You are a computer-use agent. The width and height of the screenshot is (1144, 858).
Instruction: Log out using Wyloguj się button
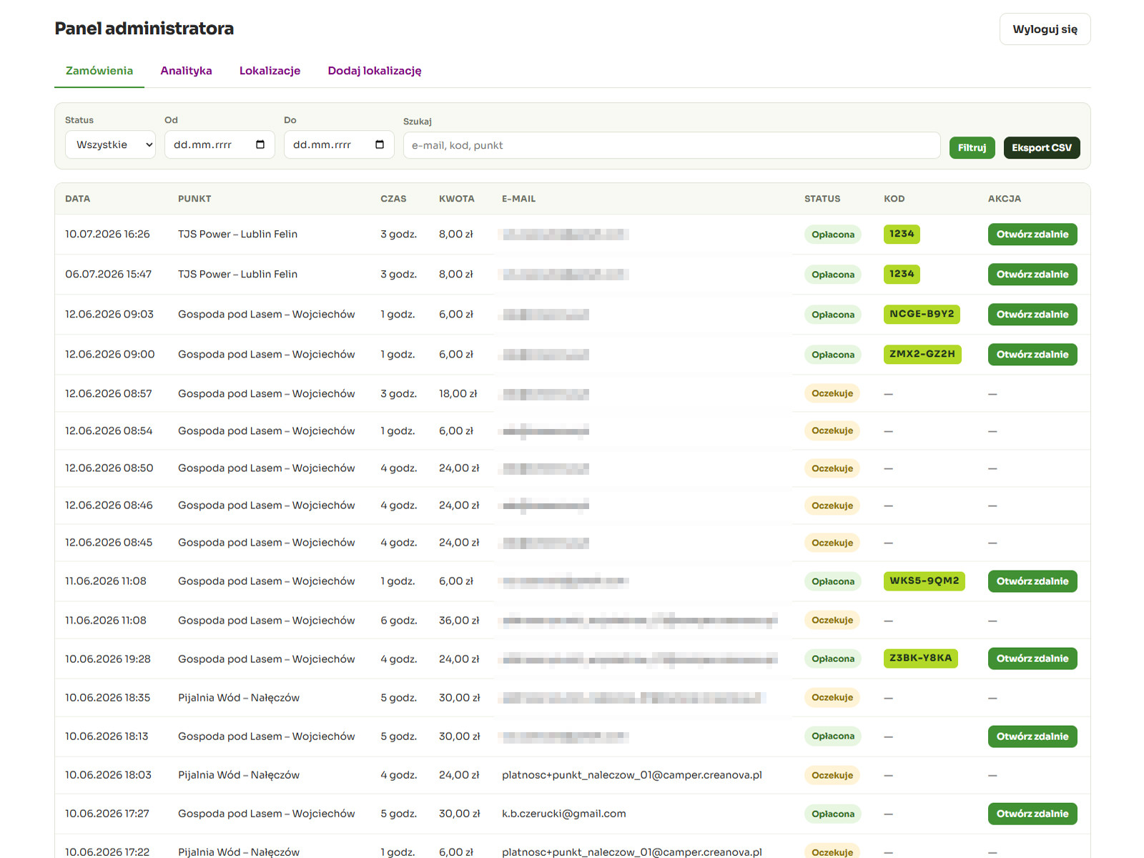[x=1045, y=29]
